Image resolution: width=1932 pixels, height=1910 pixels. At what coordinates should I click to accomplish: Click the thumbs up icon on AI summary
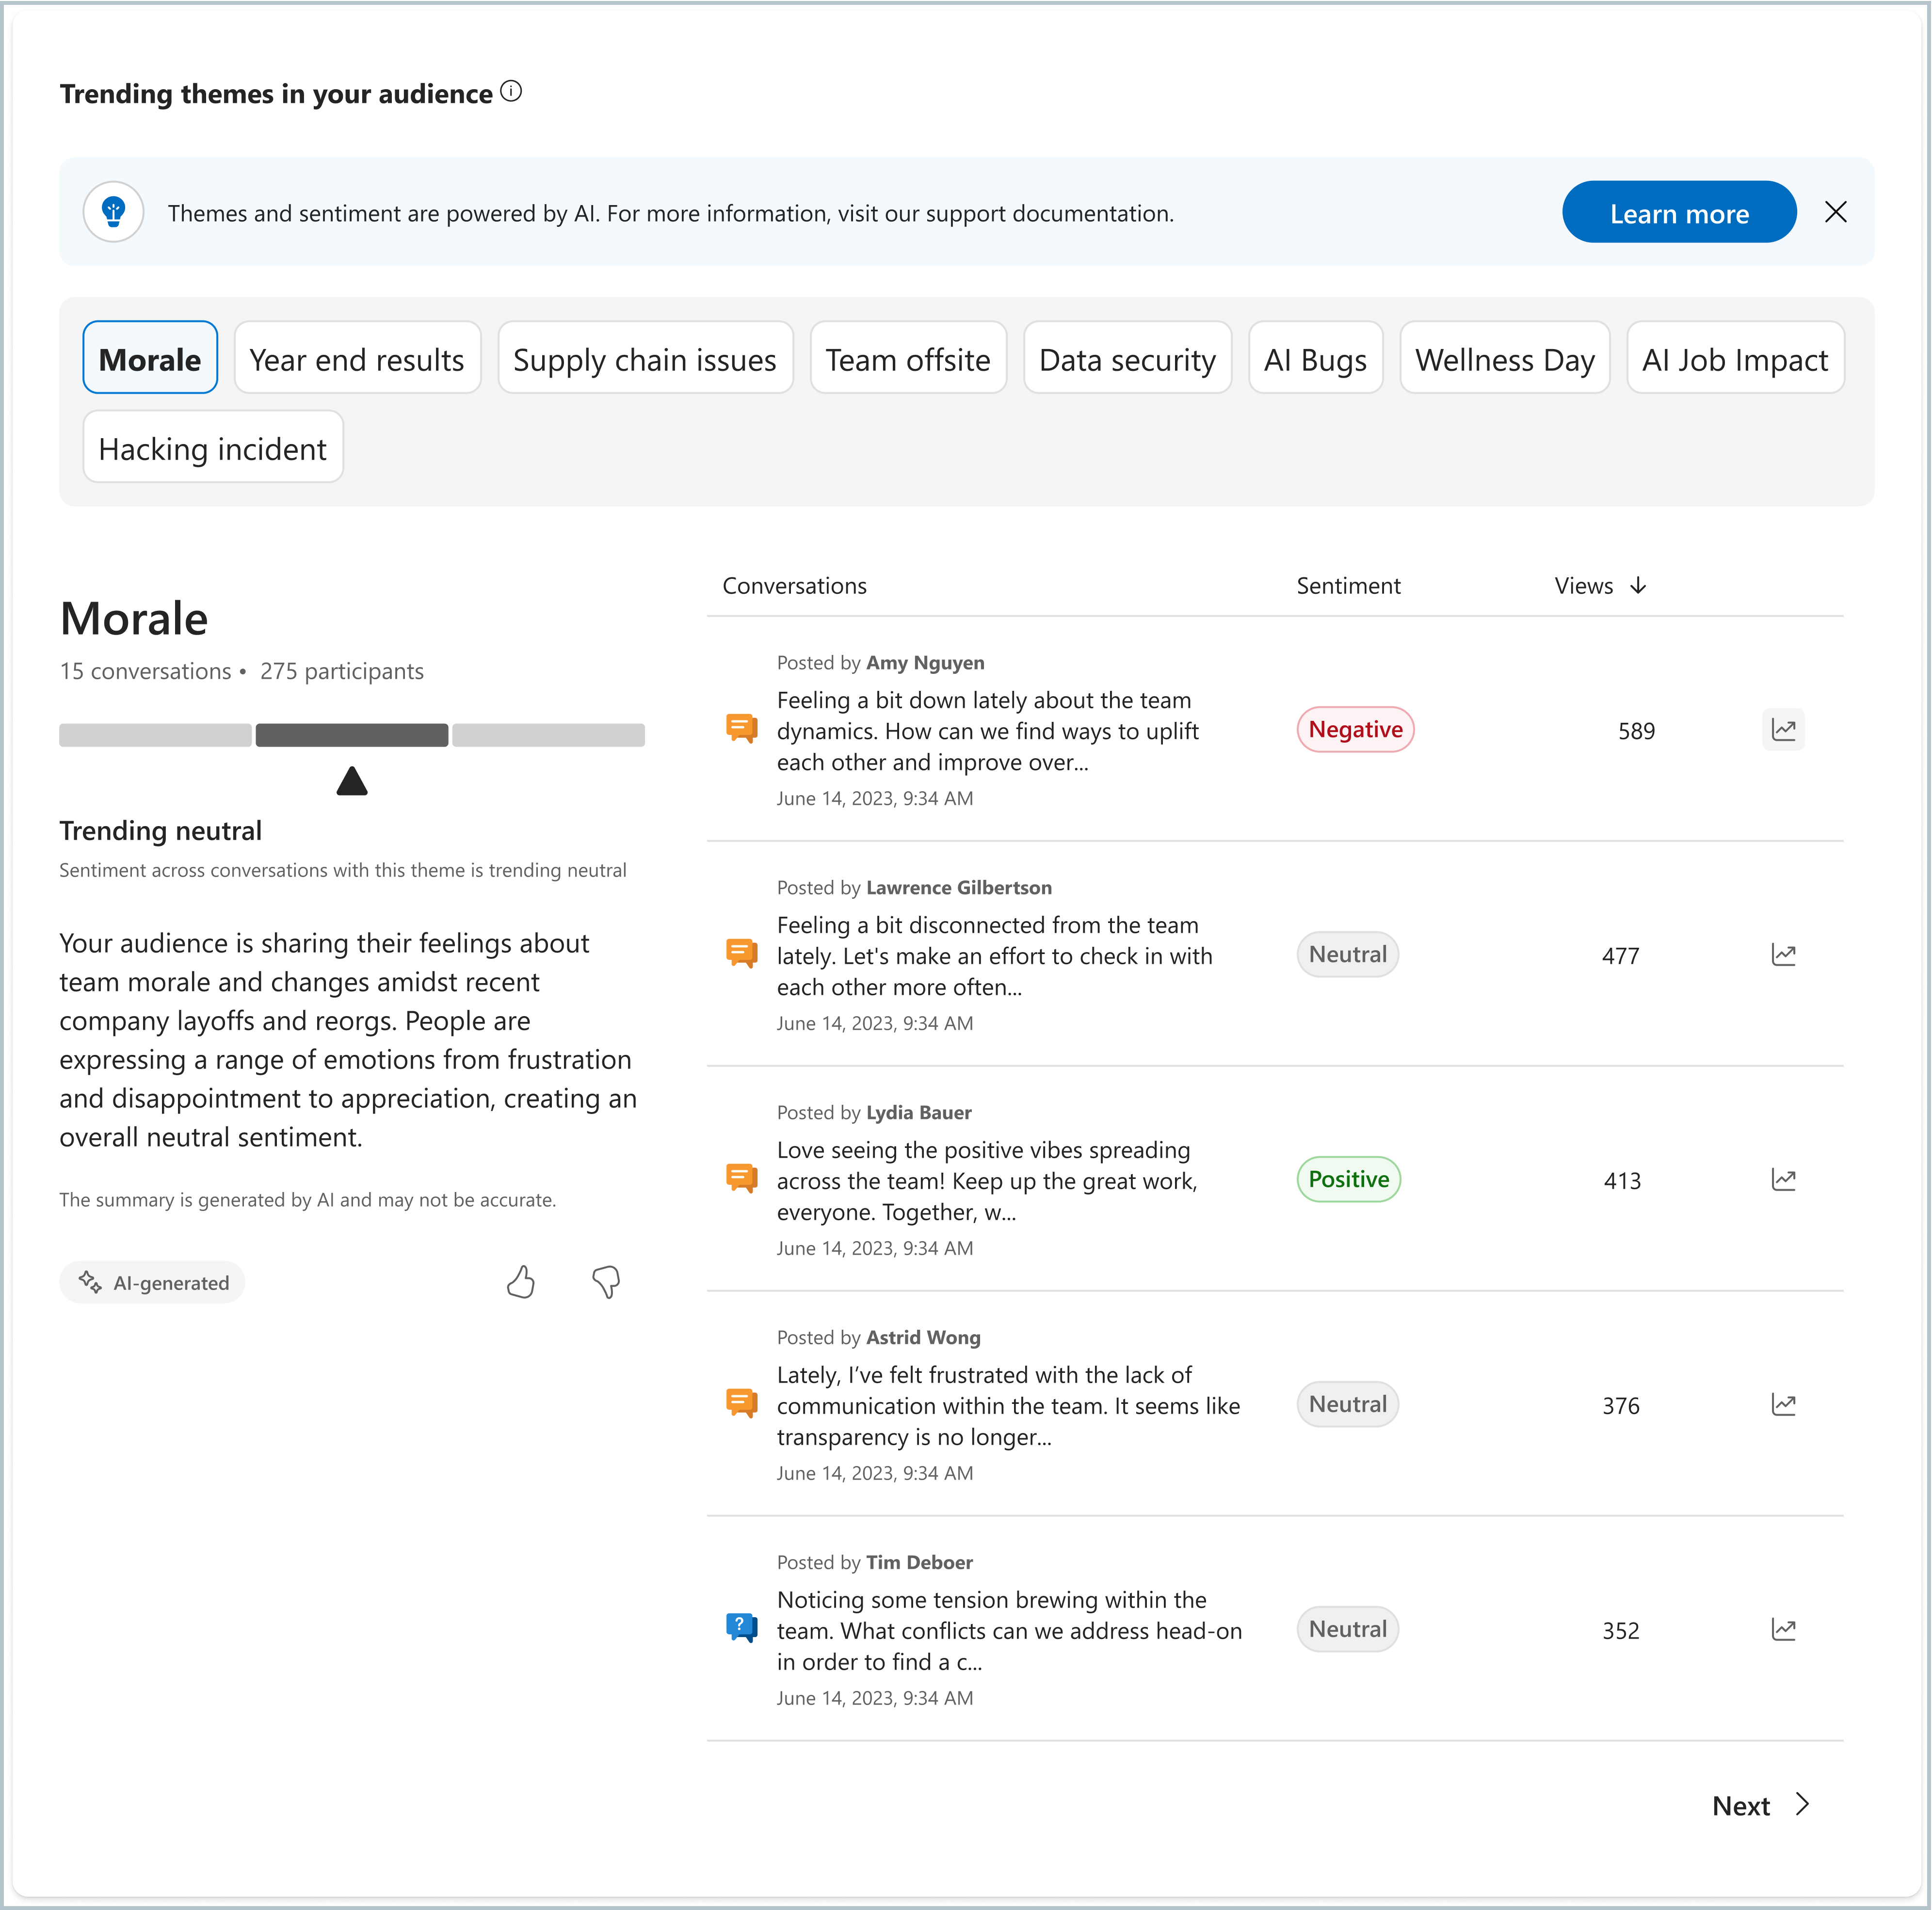(x=521, y=1282)
